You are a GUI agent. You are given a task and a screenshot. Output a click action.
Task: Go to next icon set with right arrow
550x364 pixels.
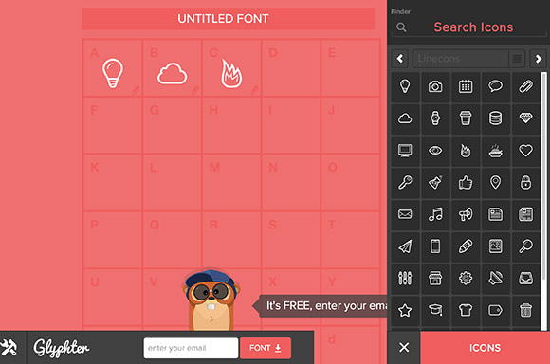point(539,59)
